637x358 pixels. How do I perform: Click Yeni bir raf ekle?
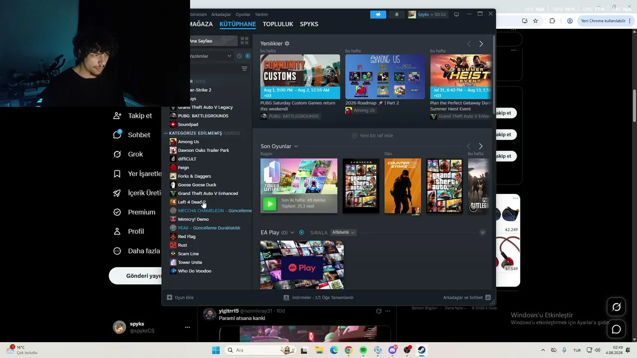click(372, 136)
